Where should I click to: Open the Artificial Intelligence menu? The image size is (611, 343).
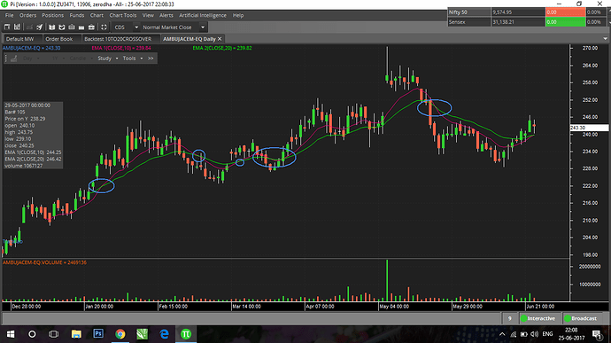[203, 15]
